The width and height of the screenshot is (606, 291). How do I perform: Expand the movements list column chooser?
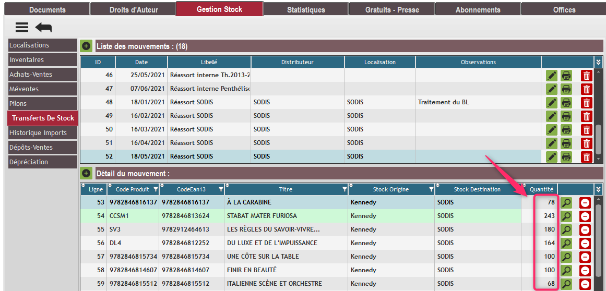599,62
